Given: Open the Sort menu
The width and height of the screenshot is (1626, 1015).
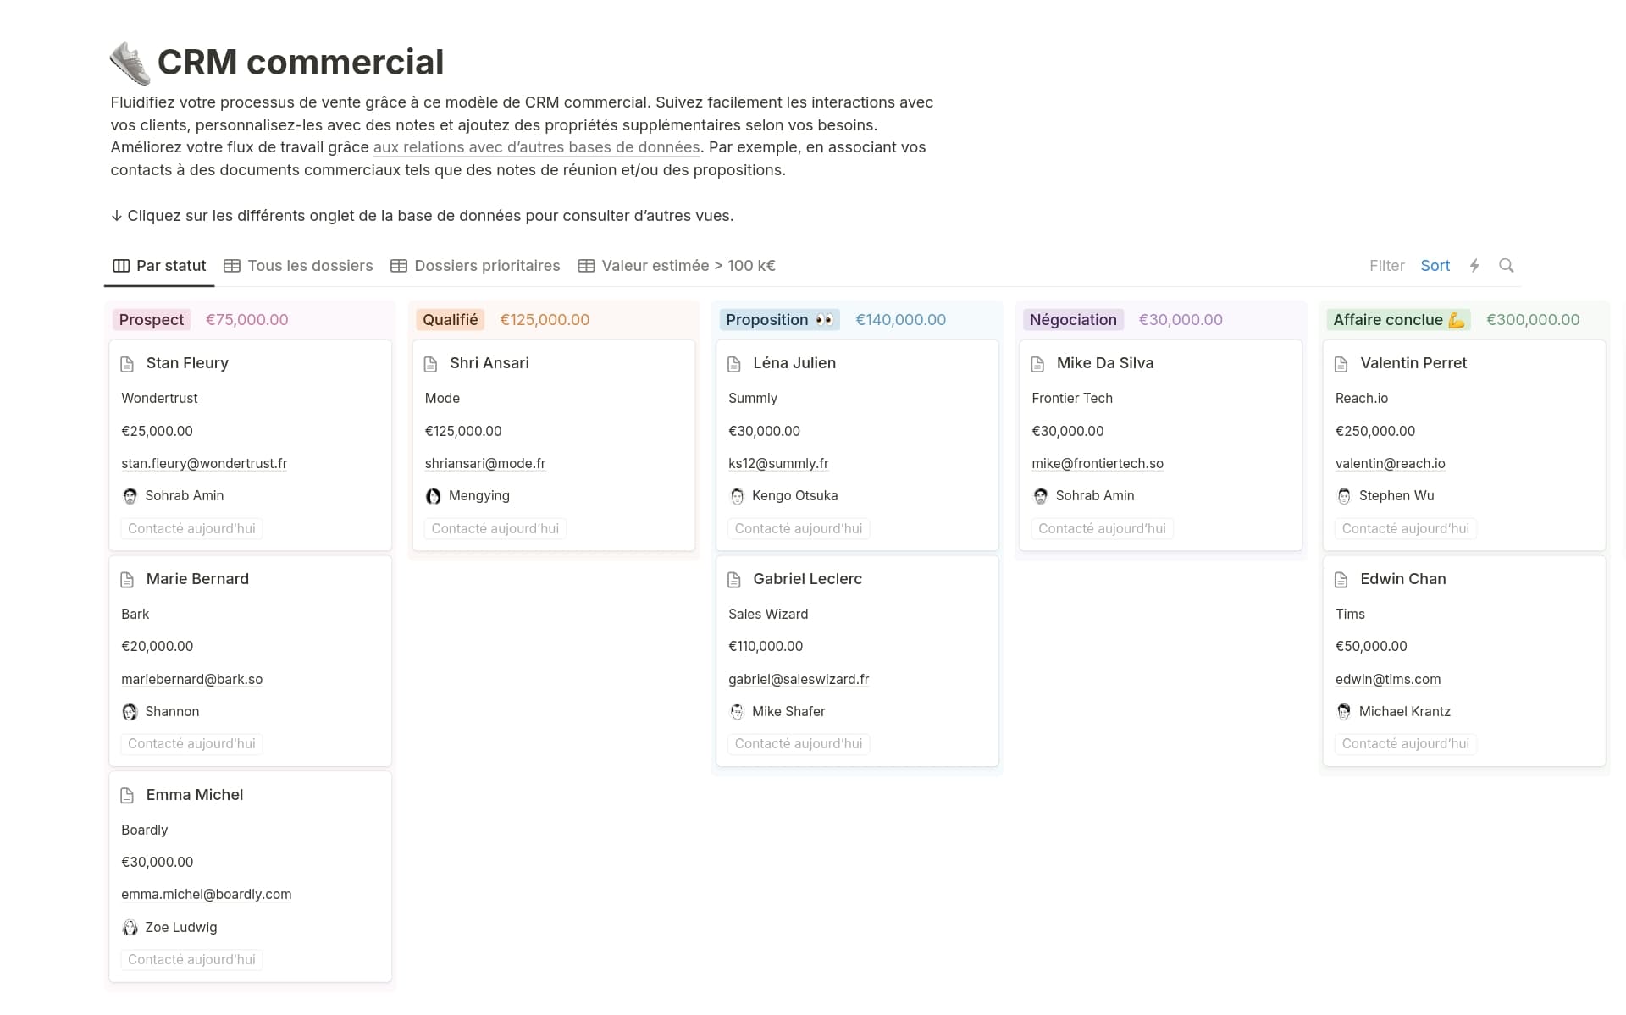Looking at the screenshot, I should (1435, 266).
